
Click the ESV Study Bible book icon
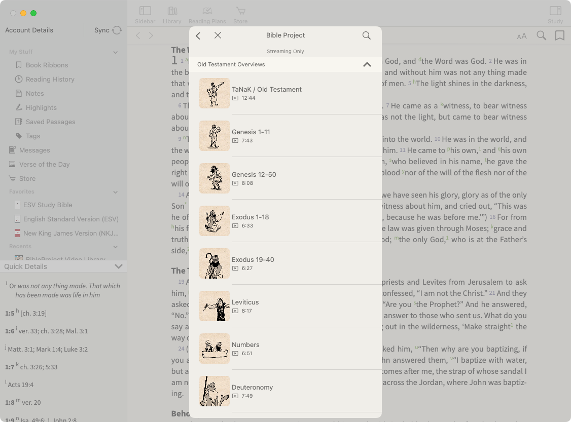click(17, 205)
